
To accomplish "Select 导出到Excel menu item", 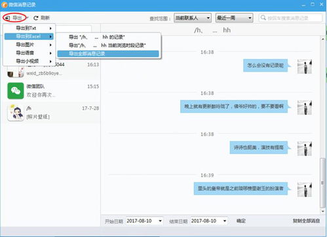I will 29,36.
